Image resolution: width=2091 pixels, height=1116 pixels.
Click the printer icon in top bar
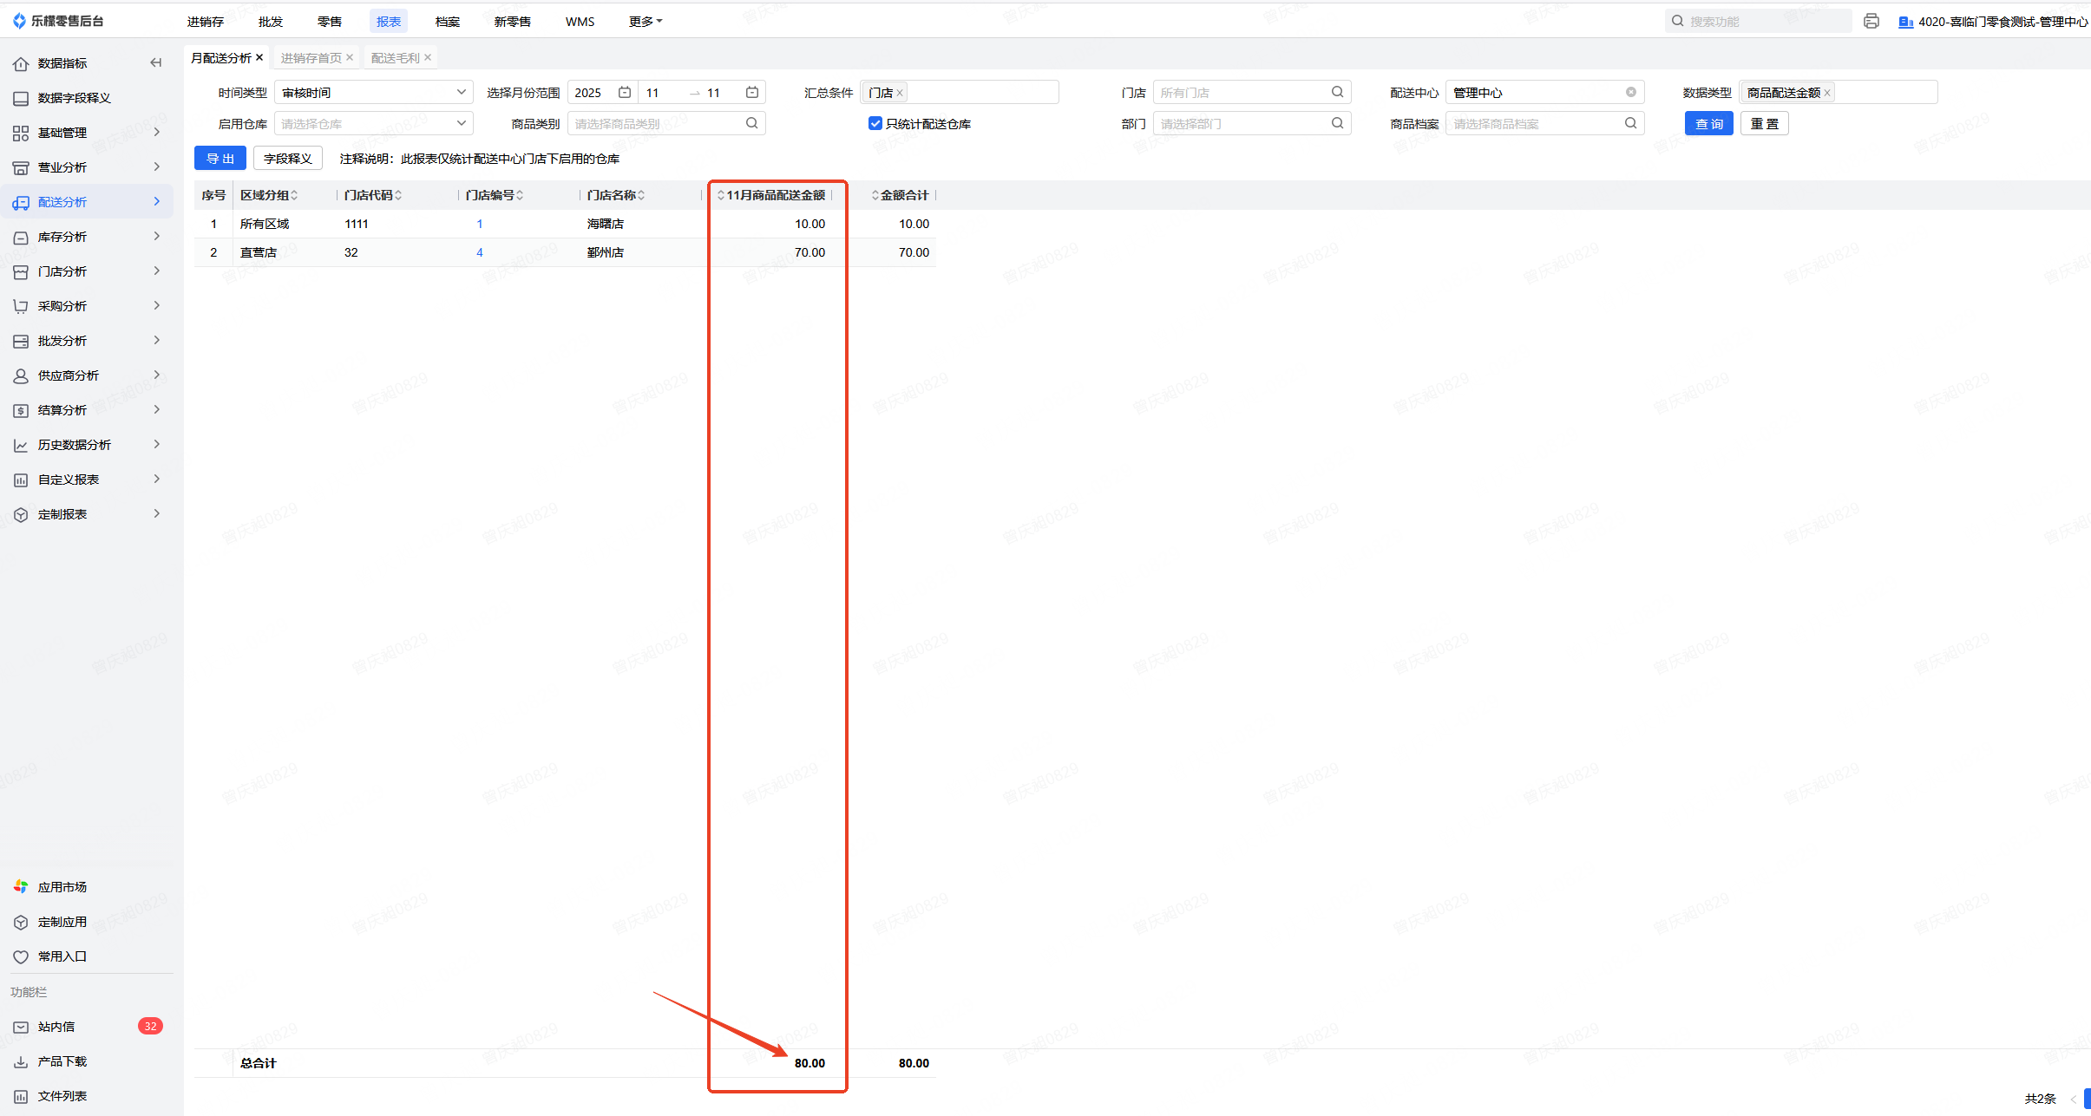[1871, 22]
